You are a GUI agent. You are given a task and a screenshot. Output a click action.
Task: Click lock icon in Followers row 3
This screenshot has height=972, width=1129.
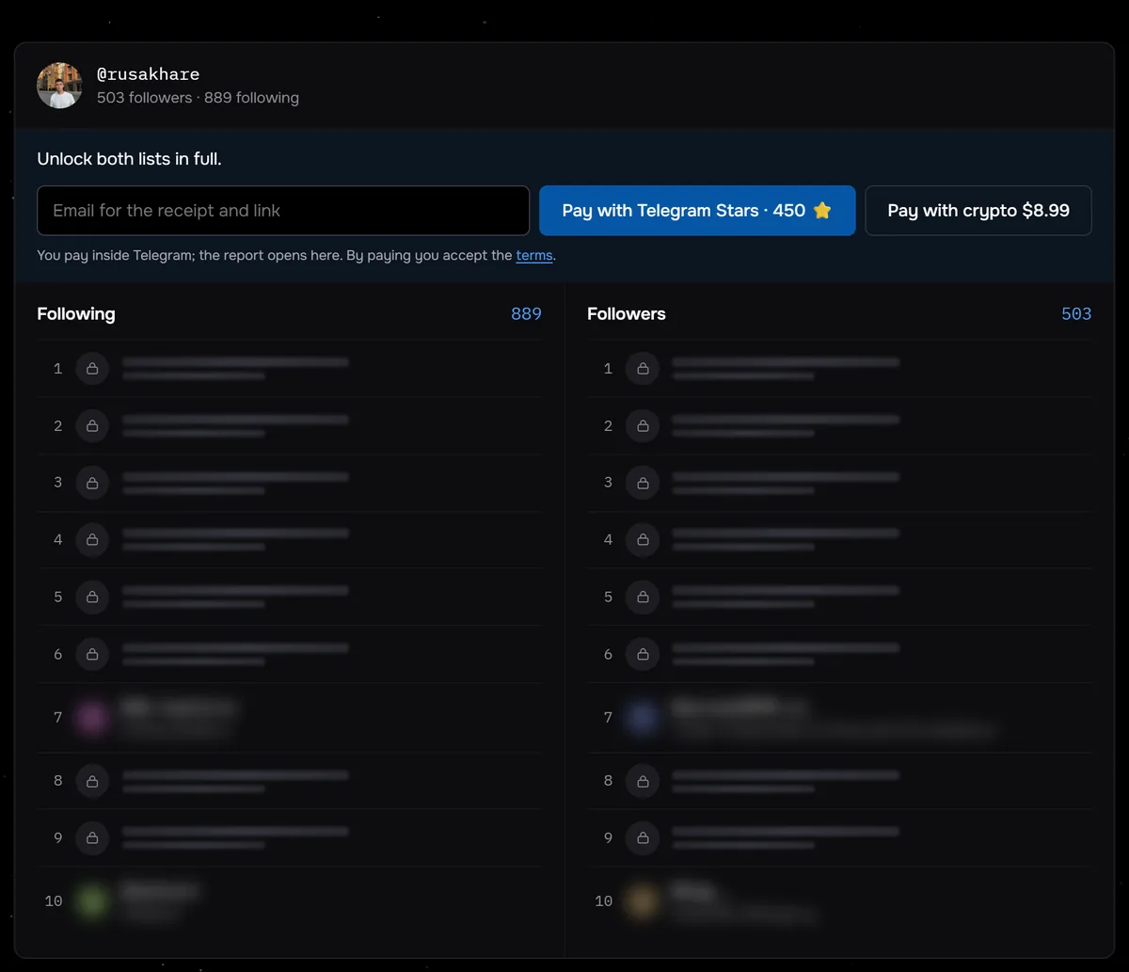point(643,483)
